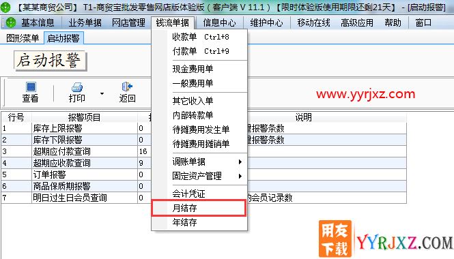Open the 帮助 menu
The image size is (454, 259).
point(393,22)
